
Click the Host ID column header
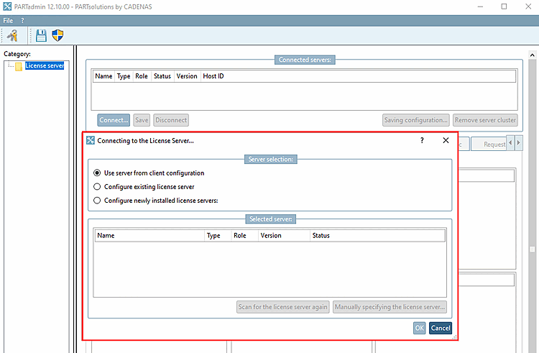213,76
